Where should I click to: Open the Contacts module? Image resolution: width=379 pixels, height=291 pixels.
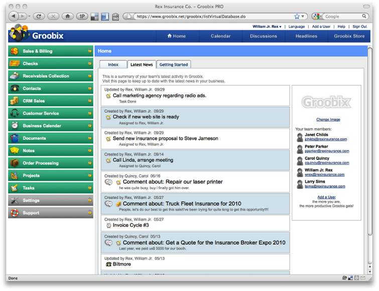pos(51,88)
